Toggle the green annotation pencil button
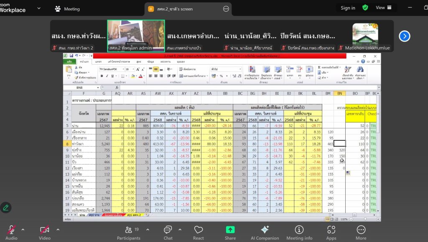428x242 pixels. [6, 207]
